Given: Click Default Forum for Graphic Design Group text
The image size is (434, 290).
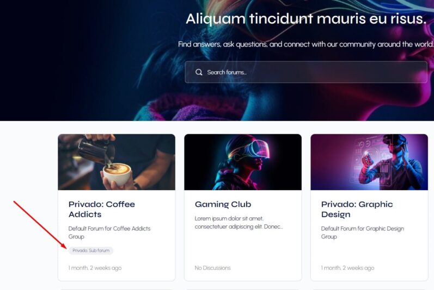Looking at the screenshot, I should click(x=362, y=232).
